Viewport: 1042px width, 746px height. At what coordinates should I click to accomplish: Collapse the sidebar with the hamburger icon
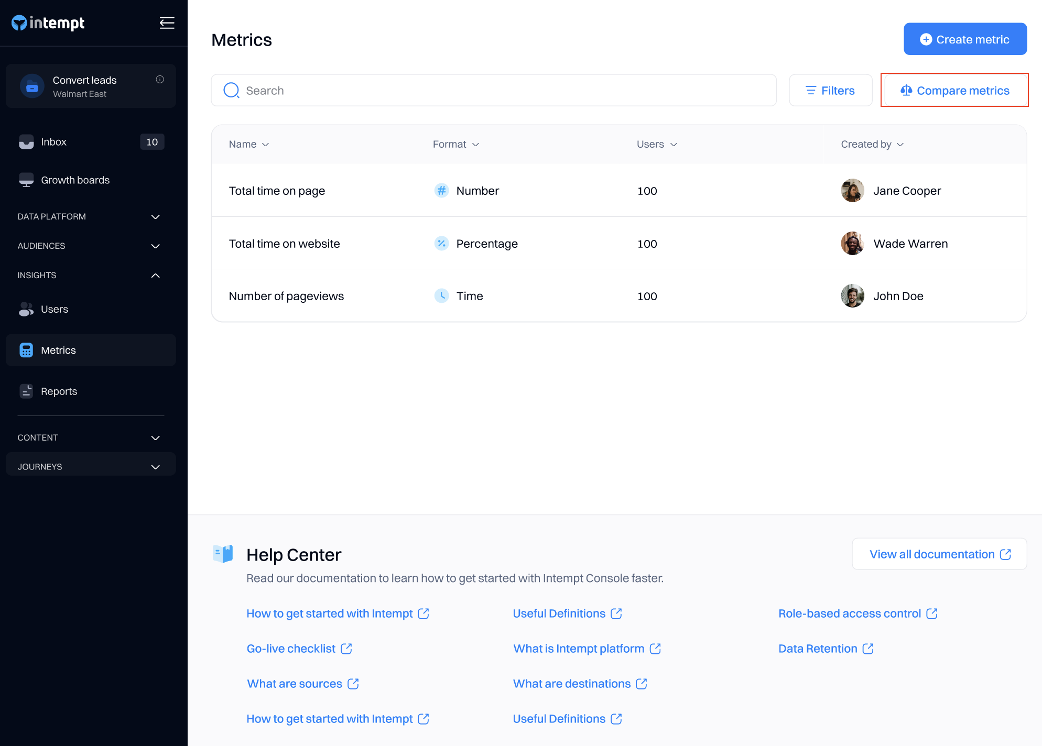click(167, 23)
